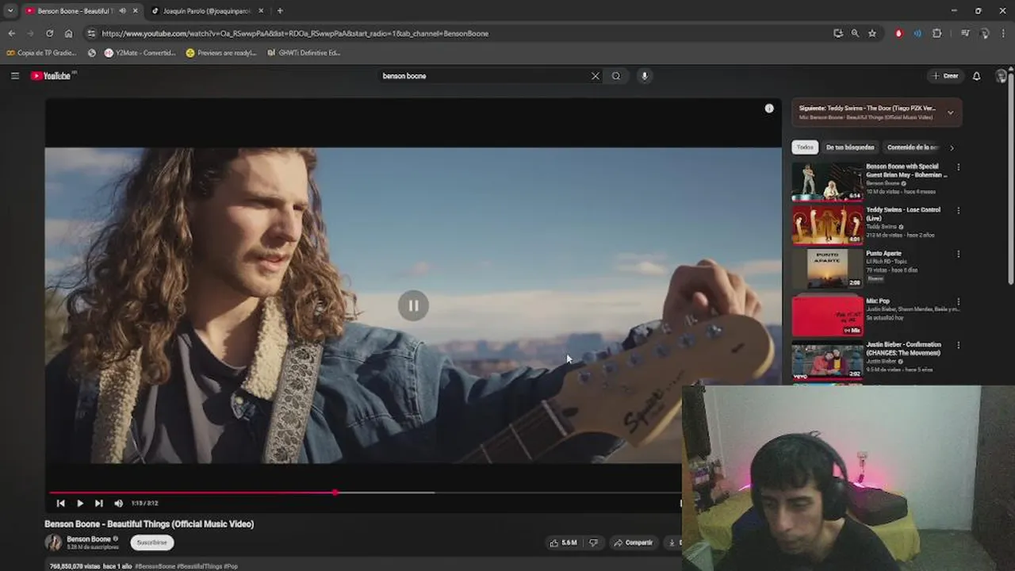Image resolution: width=1015 pixels, height=571 pixels.
Task: Open browser zoom magnifier icon
Action: 855,33
